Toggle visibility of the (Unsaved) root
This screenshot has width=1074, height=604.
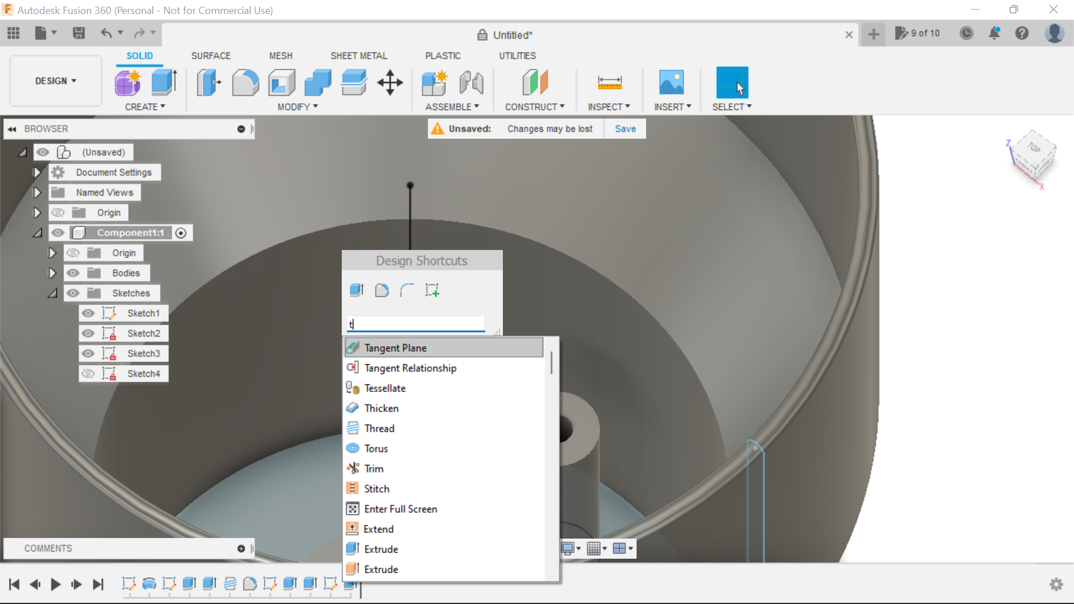(43, 152)
